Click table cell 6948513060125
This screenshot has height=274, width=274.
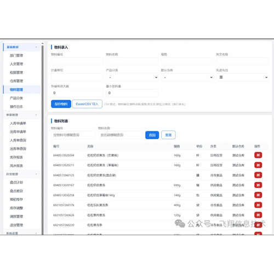64,175
